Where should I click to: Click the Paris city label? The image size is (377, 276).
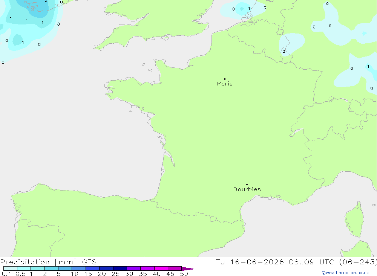pos(225,84)
